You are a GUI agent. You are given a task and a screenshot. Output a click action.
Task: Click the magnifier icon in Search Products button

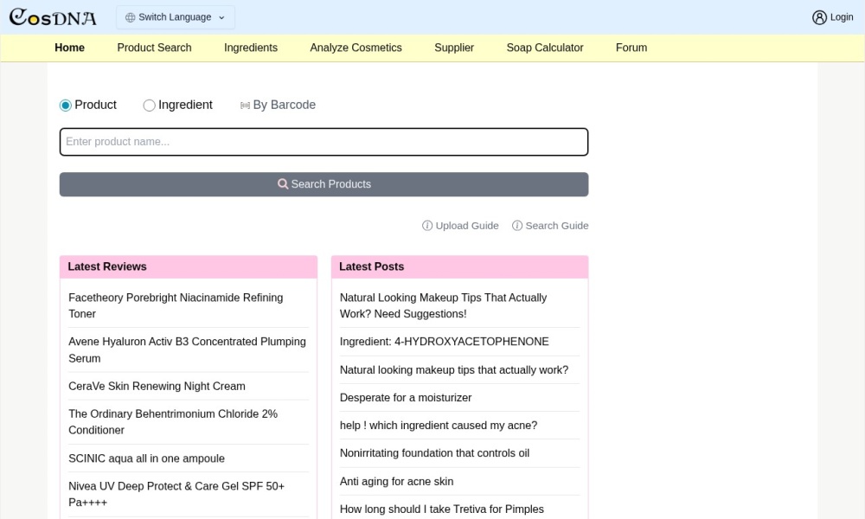click(x=283, y=184)
